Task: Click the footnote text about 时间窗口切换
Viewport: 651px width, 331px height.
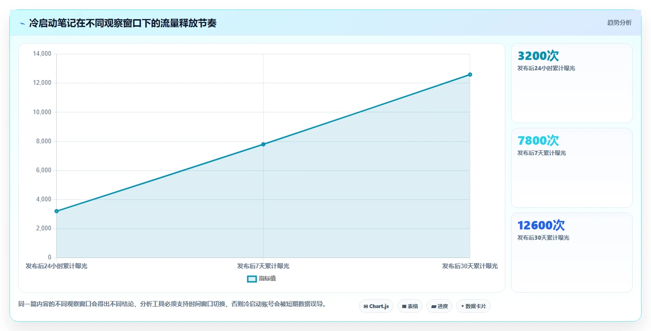Action: (x=172, y=304)
